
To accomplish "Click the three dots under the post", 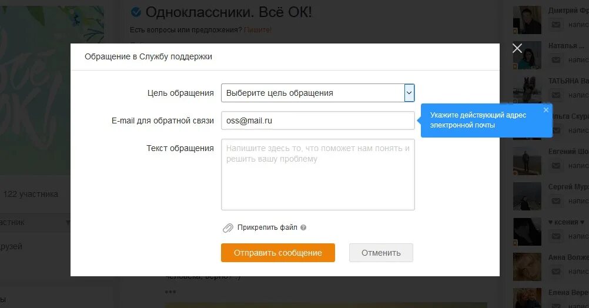I will pyautogui.click(x=170, y=292).
